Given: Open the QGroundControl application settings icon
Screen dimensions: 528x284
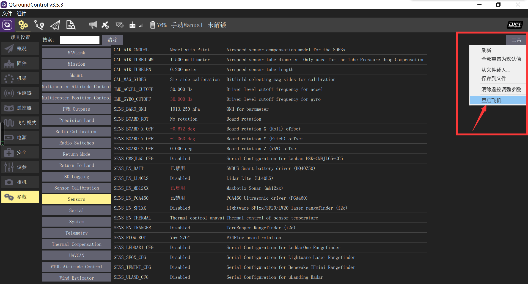Looking at the screenshot, I should click(x=7, y=25).
